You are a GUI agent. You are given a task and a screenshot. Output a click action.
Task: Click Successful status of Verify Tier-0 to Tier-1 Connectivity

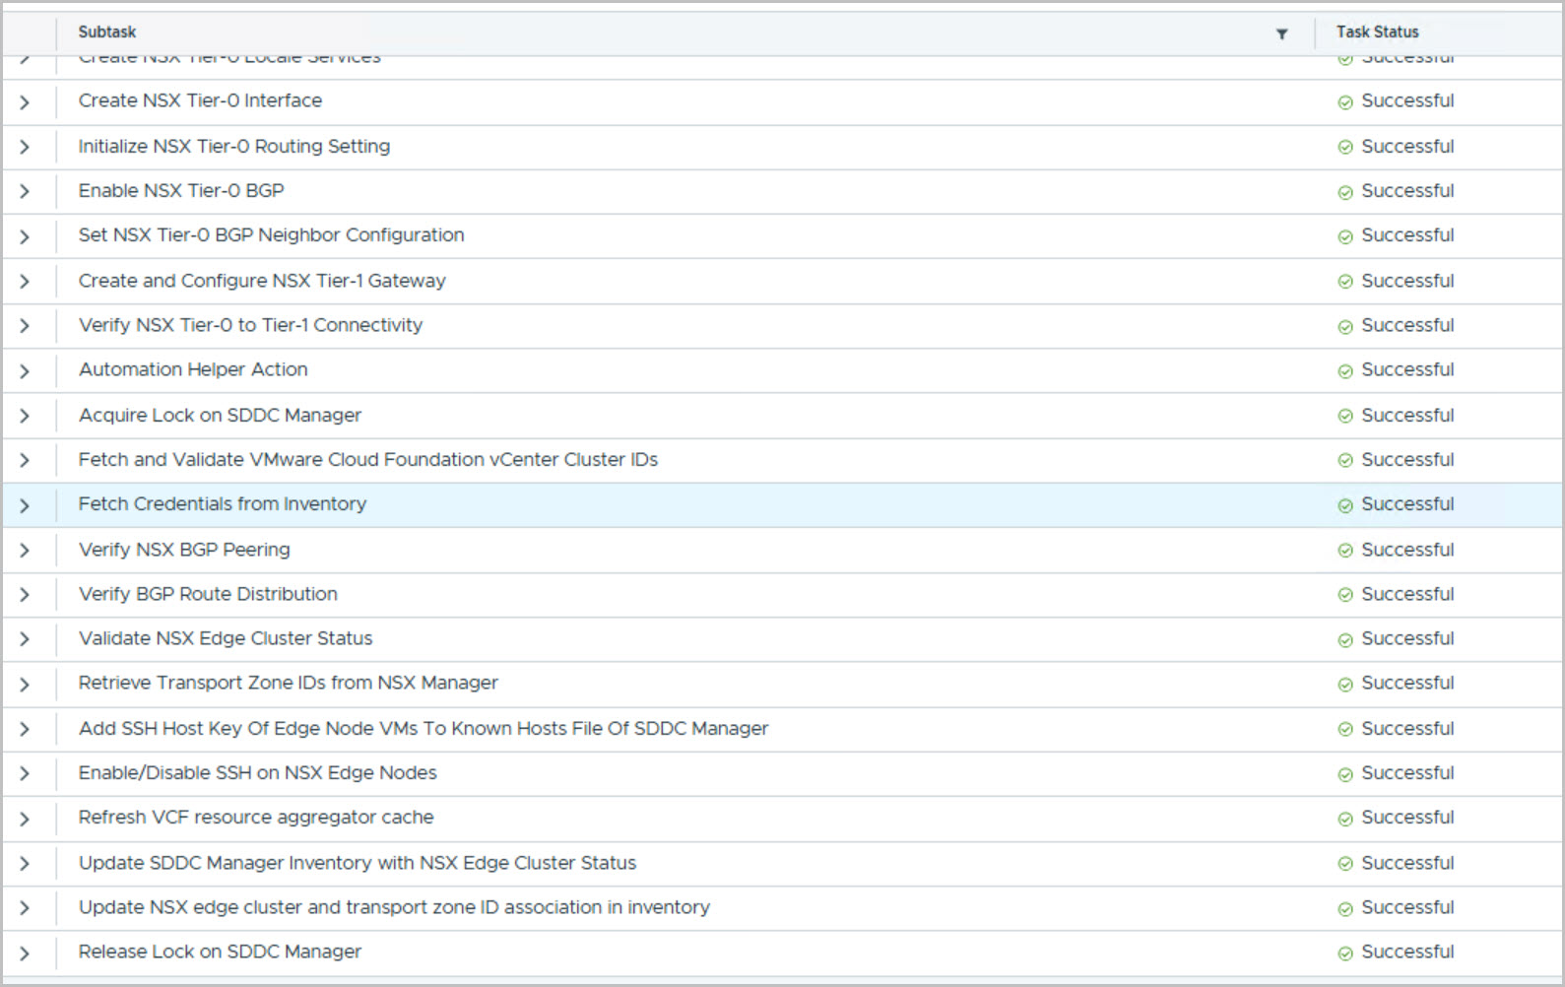point(1406,325)
